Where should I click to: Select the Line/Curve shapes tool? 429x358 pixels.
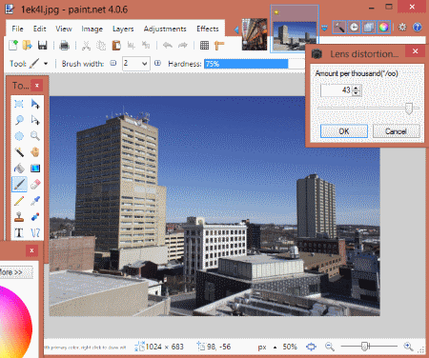point(35,232)
